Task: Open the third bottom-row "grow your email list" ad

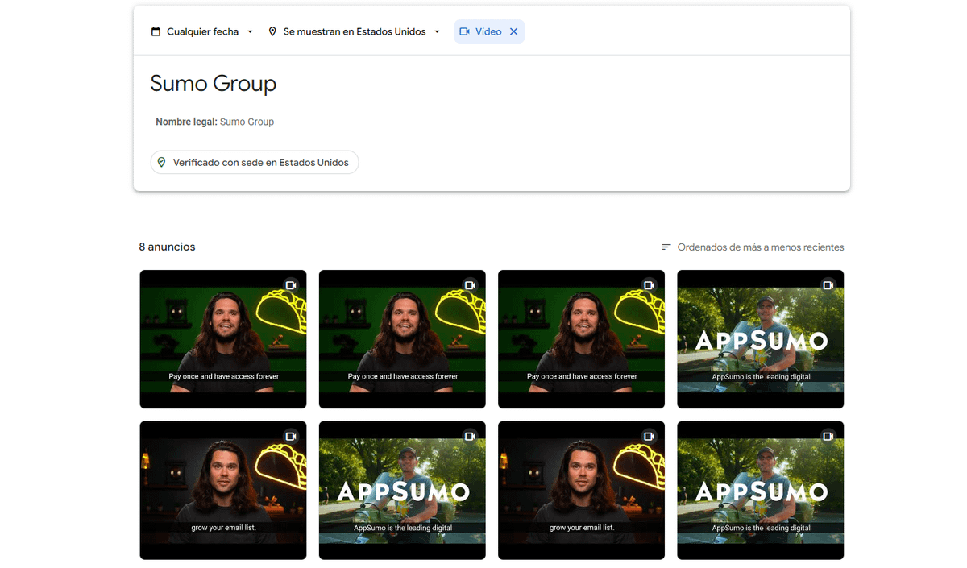Action: click(581, 490)
